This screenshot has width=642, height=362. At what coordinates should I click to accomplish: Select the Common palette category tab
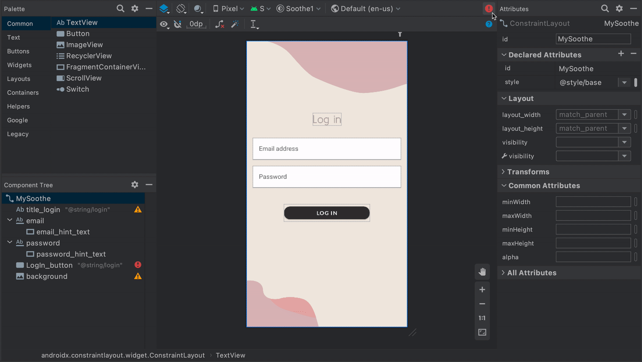tap(20, 24)
